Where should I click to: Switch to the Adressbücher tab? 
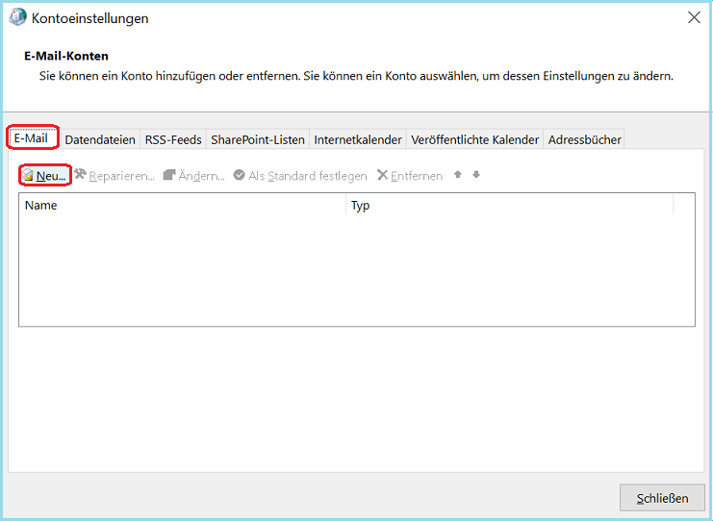(584, 139)
